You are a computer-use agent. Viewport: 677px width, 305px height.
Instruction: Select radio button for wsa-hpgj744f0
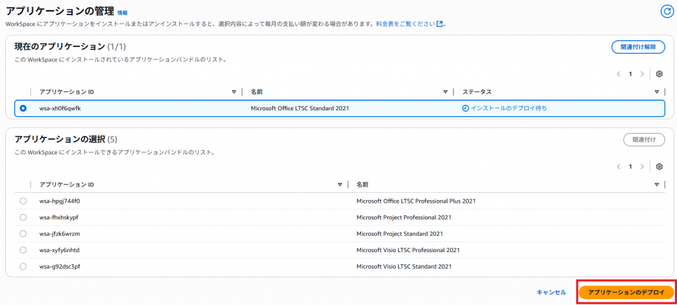click(x=23, y=201)
